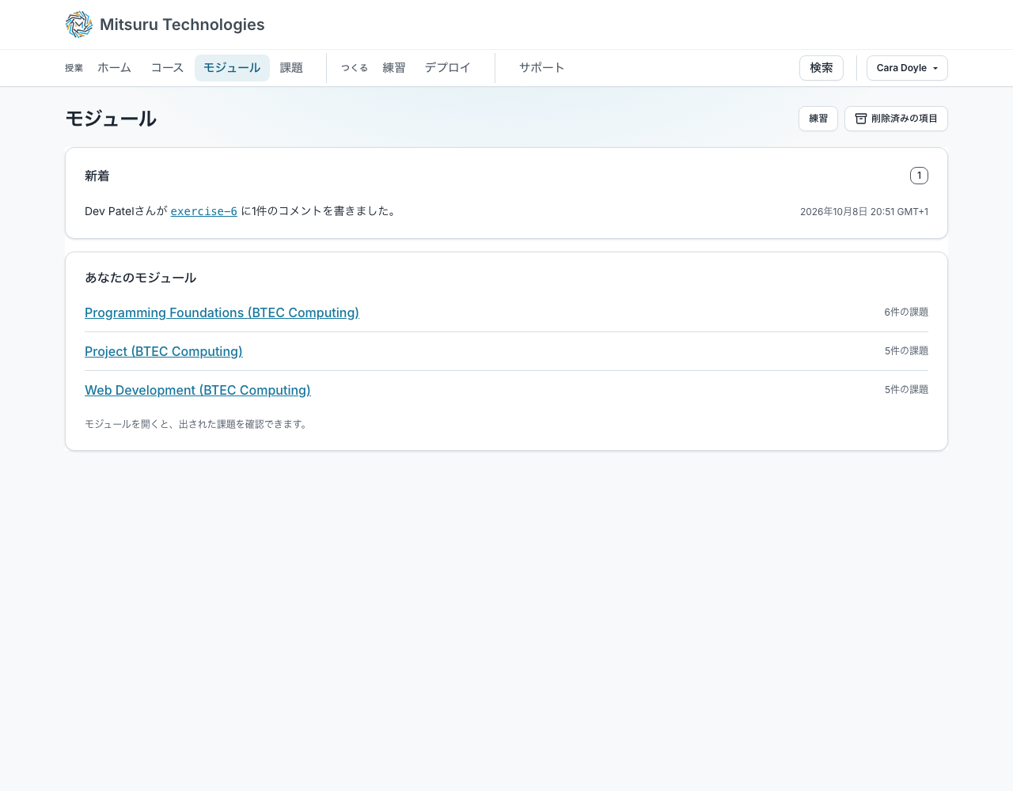Click the timestamp 2026年10月8日 20:51 GMT+1
The width and height of the screenshot is (1013, 791).
[864, 212]
